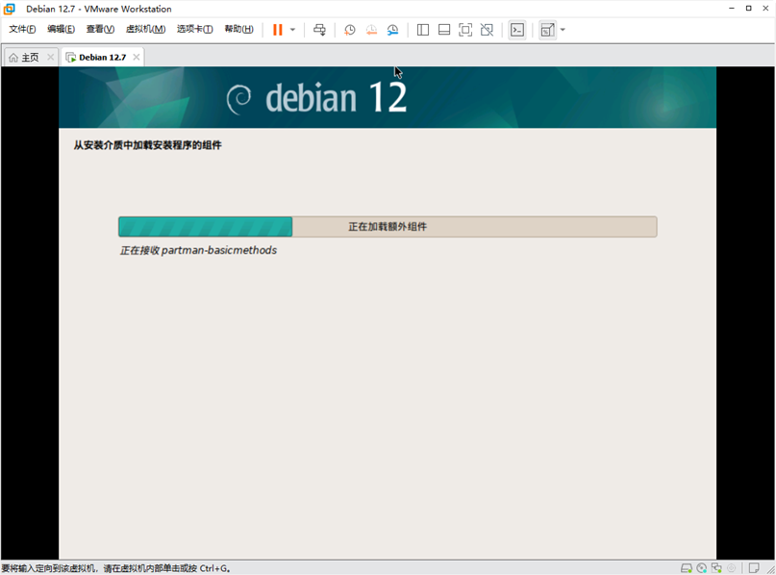Open the 文件(F) menu
Viewport: 776px width, 575px height.
click(x=22, y=29)
